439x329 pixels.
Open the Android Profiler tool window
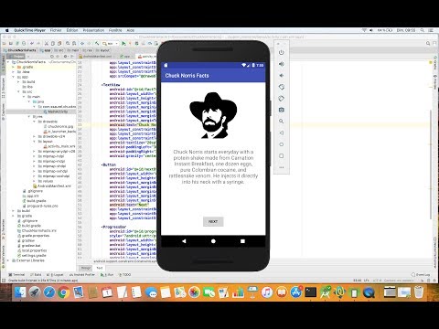[82, 274]
